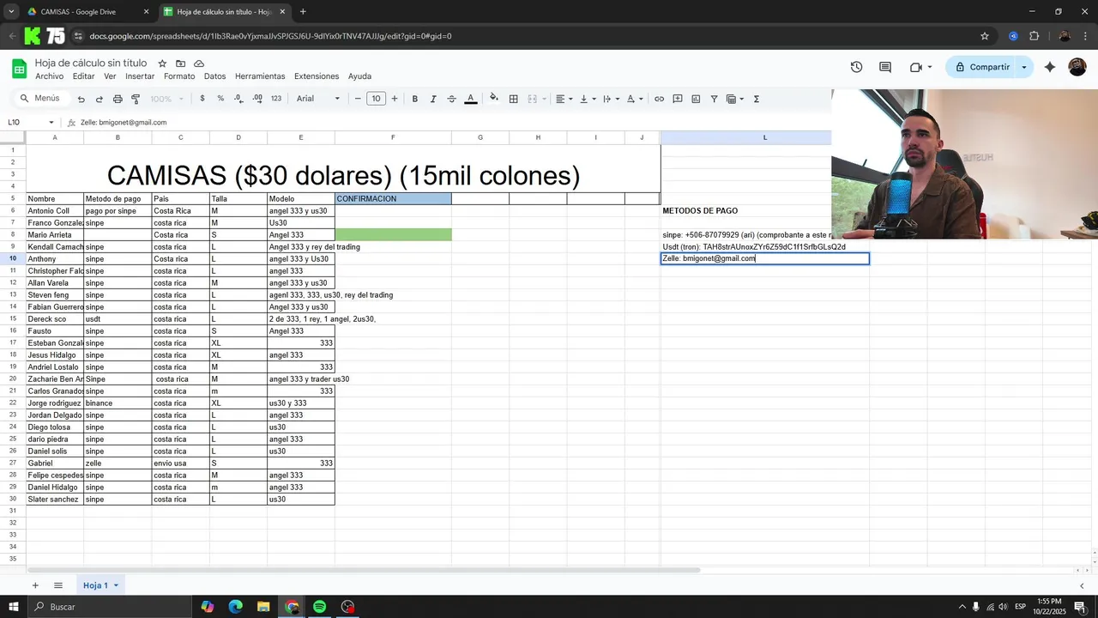Apply currency format with dollar icon
This screenshot has width=1098, height=618.
click(202, 99)
